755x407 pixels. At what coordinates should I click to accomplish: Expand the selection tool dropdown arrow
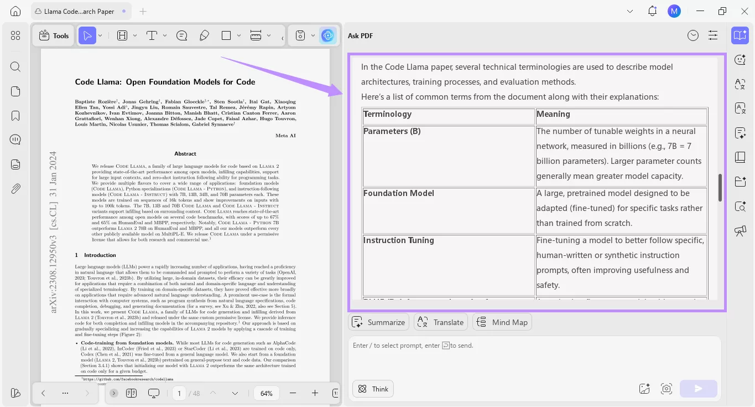coord(100,35)
